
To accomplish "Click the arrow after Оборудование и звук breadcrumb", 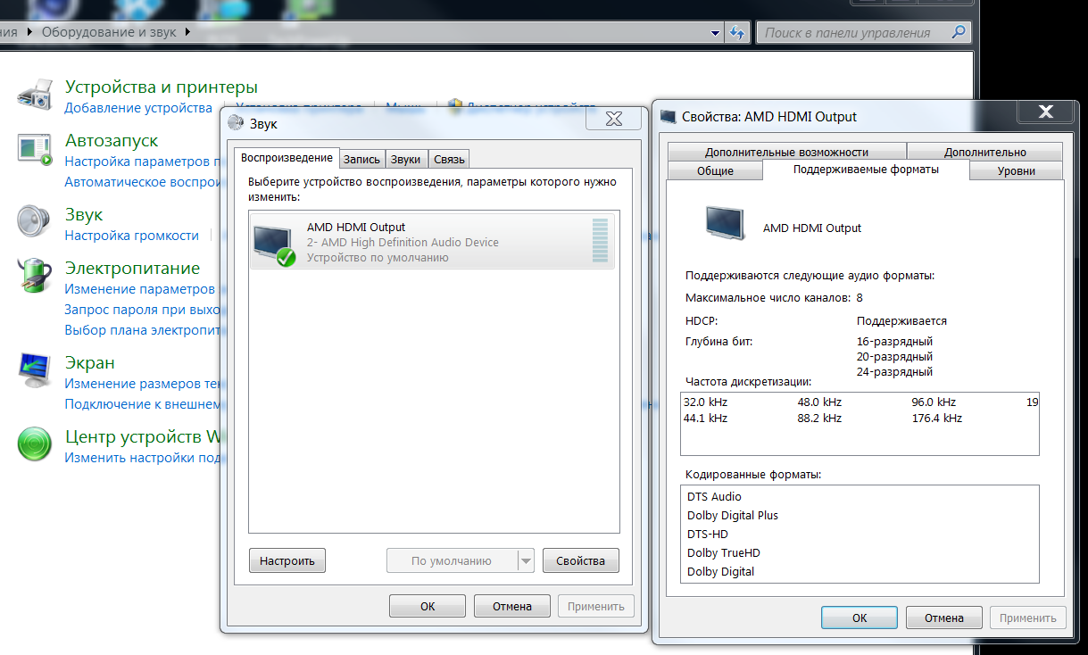I will point(187,32).
